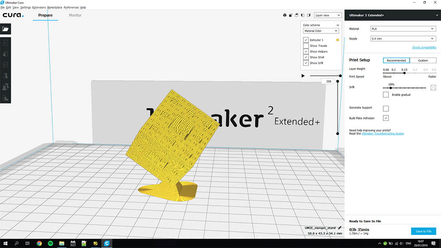This screenshot has height=248, width=441.
Task: Switch to the Prepare tab
Action: (x=46, y=15)
